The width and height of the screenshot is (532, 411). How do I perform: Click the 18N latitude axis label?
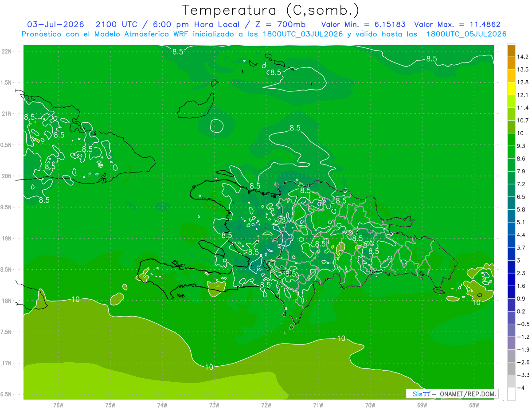[7, 301]
